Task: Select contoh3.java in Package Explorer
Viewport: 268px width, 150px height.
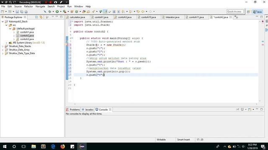Action: tap(27, 39)
